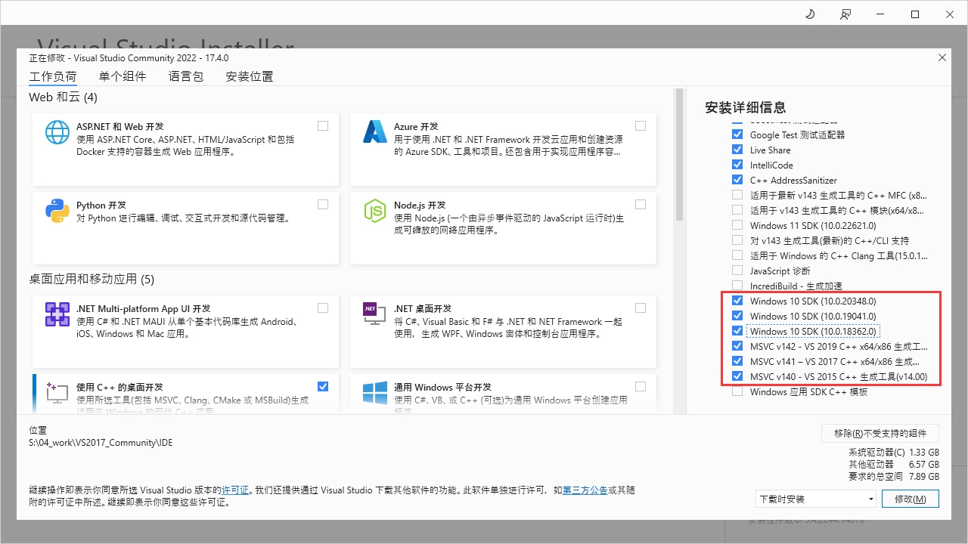This screenshot has width=968, height=544.
Task: Uncheck Windows 10 SDK (10.0.18362.0)
Action: pos(737,331)
